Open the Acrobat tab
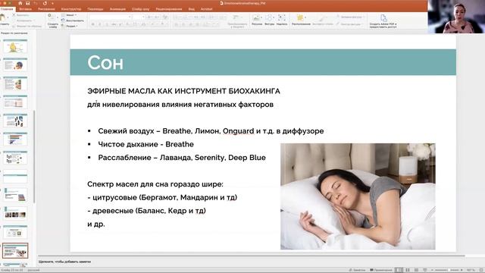The height and width of the screenshot is (273, 485). (206, 9)
